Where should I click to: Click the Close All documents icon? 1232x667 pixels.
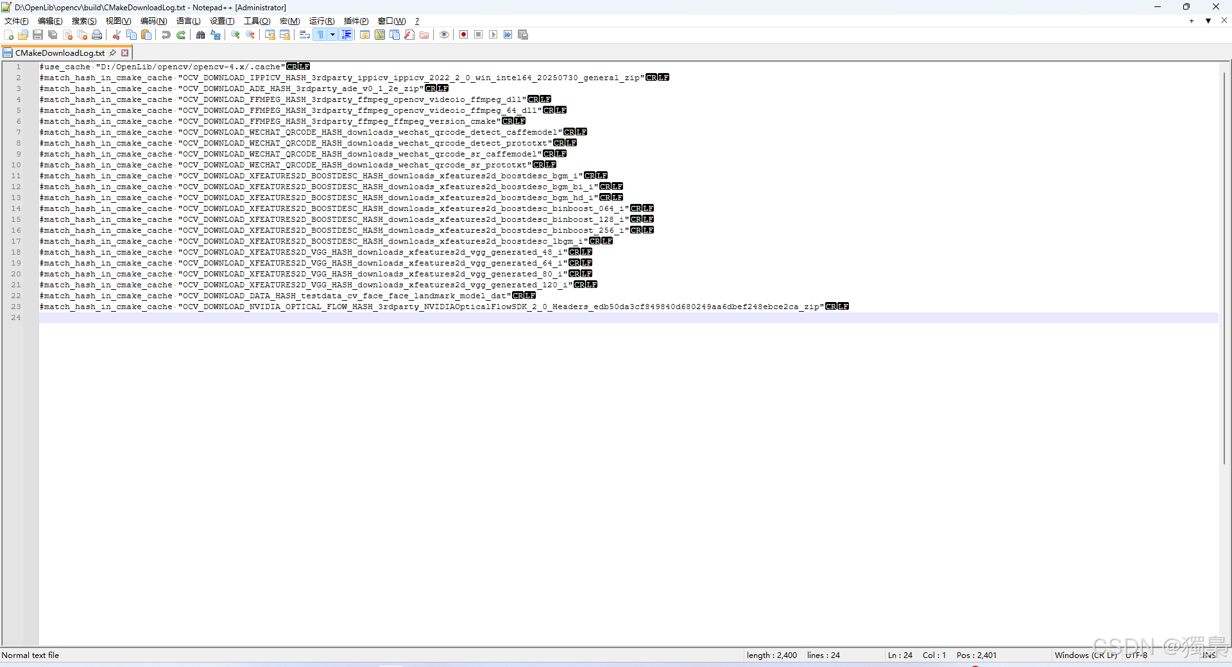82,35
